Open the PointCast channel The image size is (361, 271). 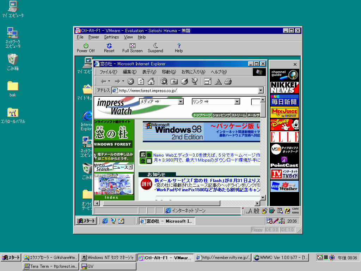(x=284, y=162)
